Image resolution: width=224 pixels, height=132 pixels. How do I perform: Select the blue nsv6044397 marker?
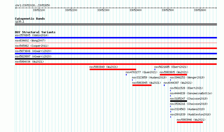[164, 85]
